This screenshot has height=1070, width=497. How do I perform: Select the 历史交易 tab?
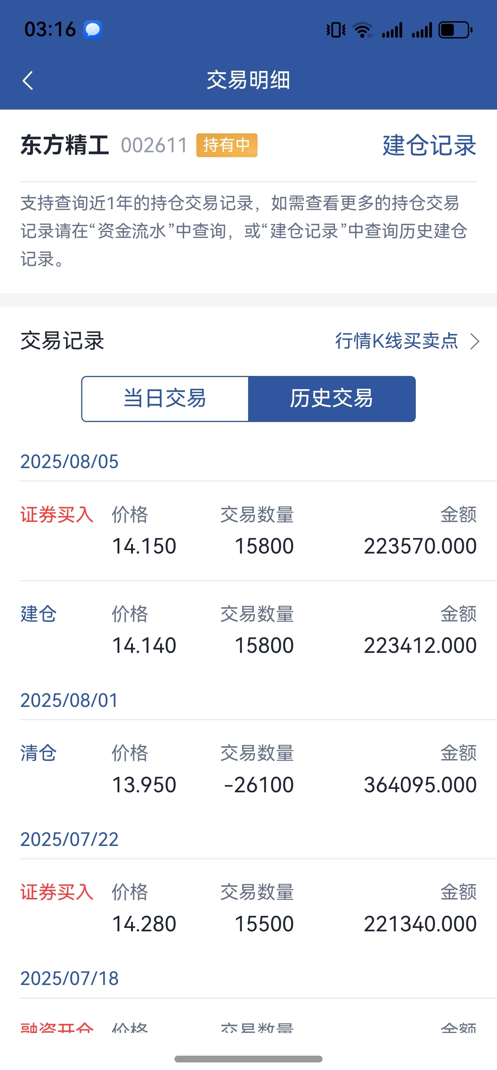click(332, 399)
